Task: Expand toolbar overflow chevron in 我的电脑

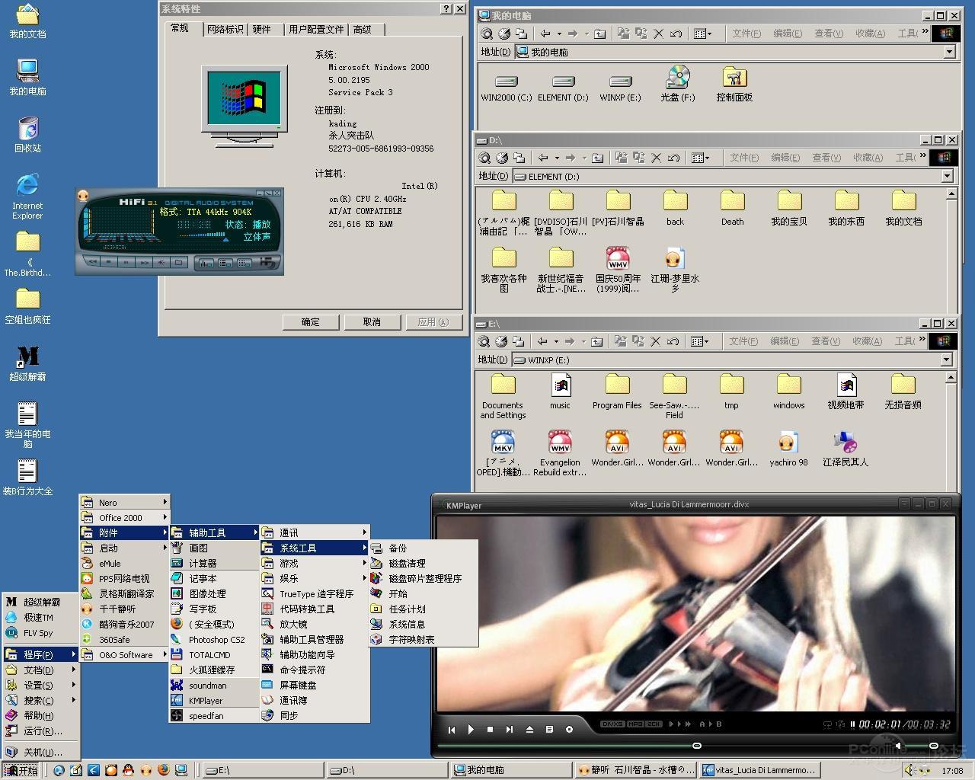Action: click(x=925, y=32)
